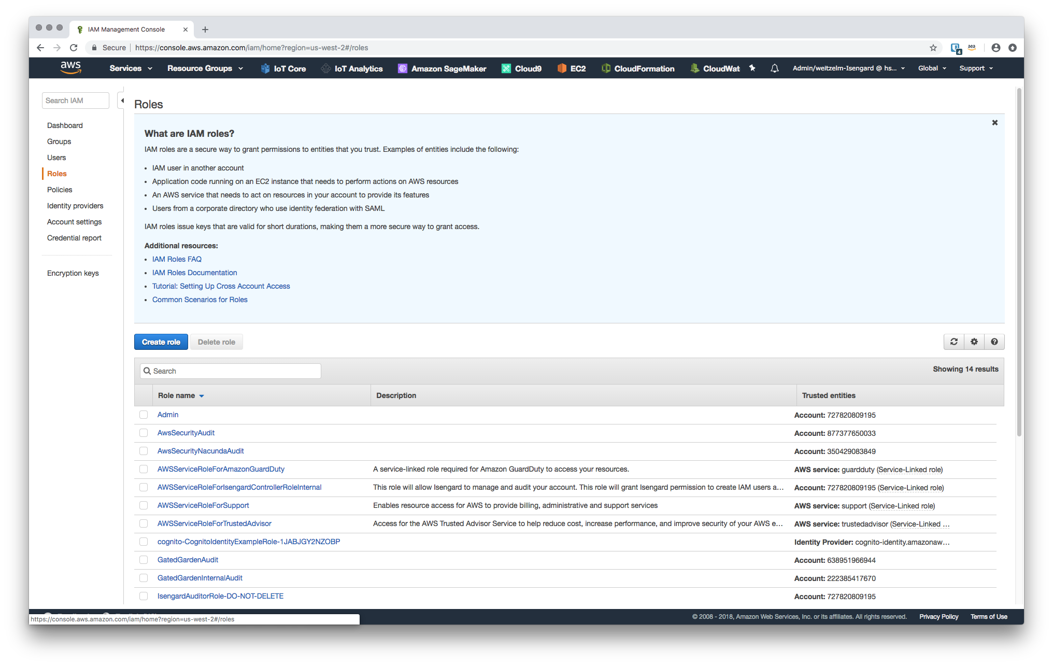The image size is (1053, 666).
Task: Open the Amazon SageMaker shortcut
Action: [442, 68]
